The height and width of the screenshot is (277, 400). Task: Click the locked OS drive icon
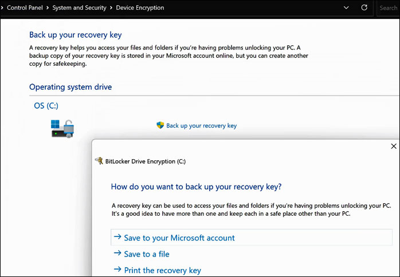pos(62,129)
